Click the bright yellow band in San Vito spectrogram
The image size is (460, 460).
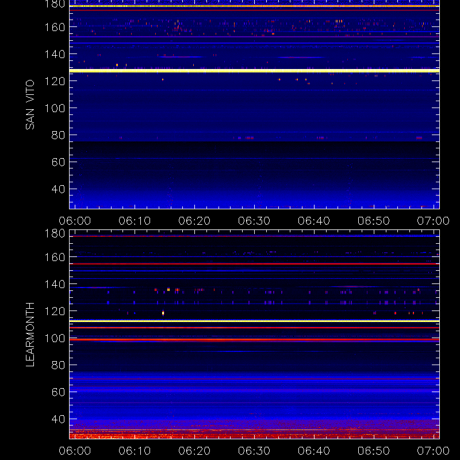254,71
